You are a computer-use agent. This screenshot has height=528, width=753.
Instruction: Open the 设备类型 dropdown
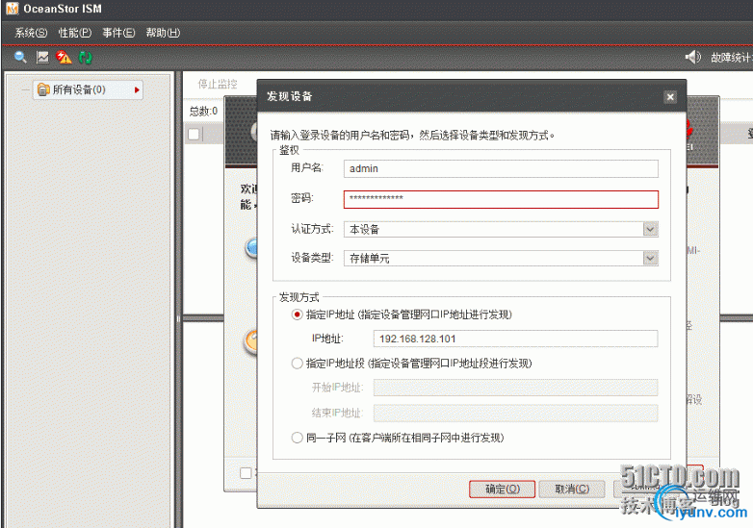tap(501, 258)
